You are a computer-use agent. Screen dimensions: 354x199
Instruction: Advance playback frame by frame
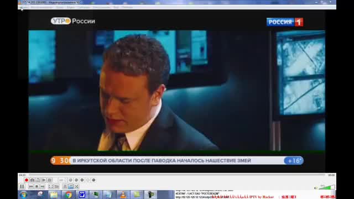click(44, 180)
